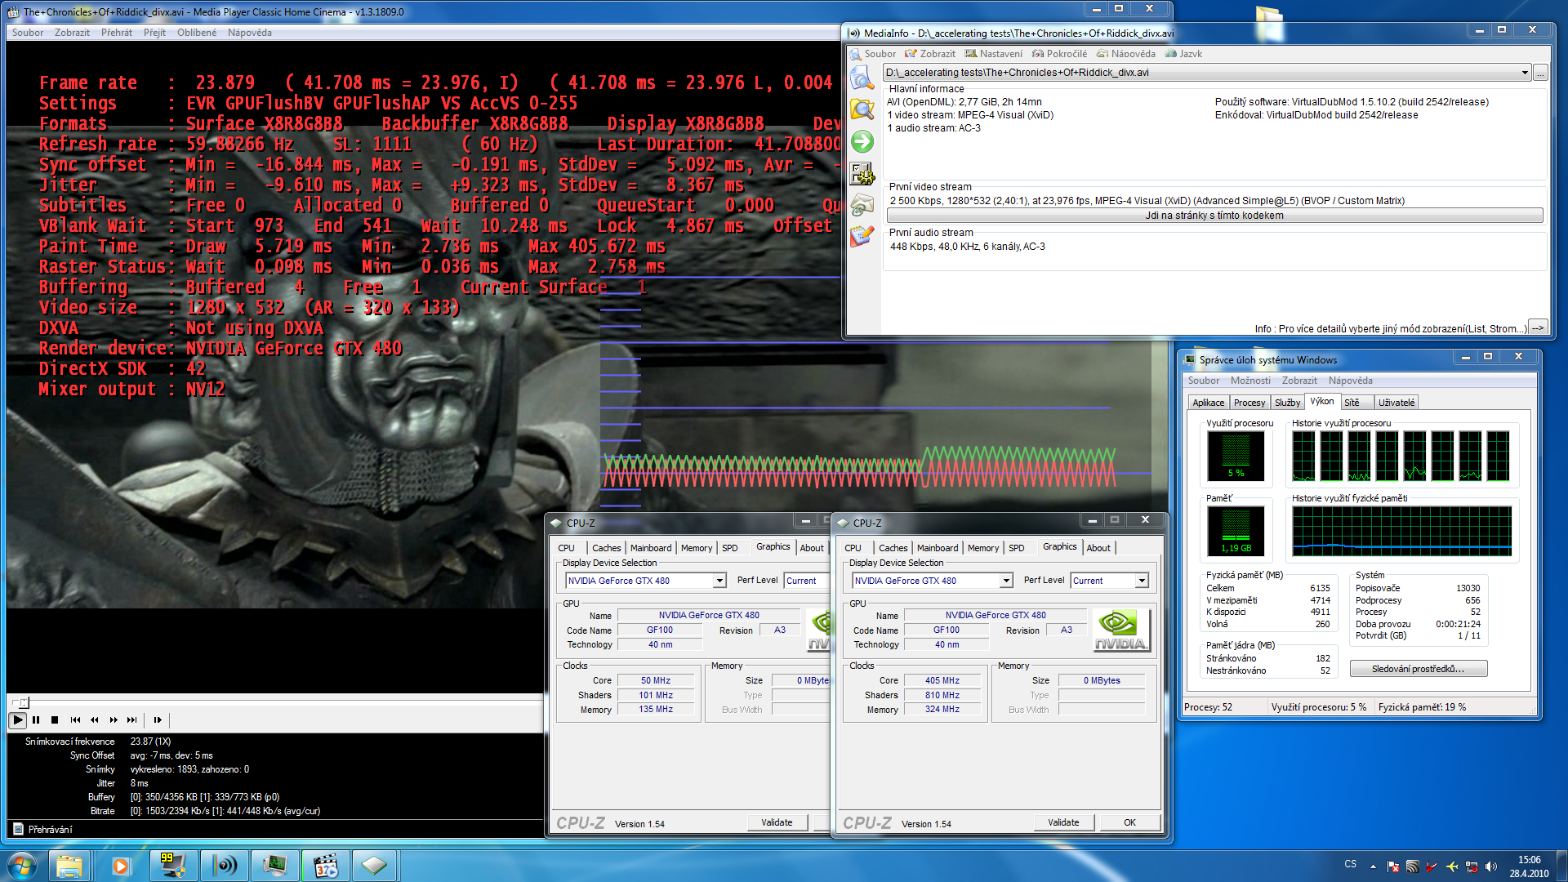
Task: Open MediaInfo Soubor menu
Action: (x=873, y=54)
